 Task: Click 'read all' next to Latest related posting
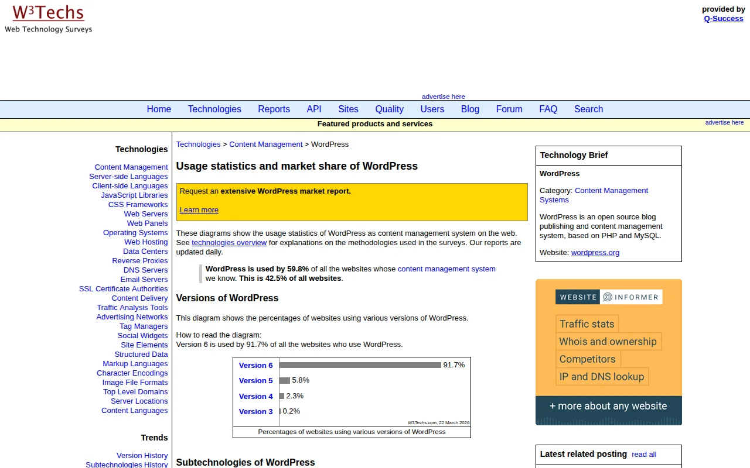pyautogui.click(x=643, y=454)
